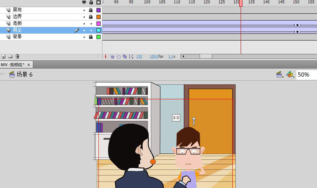This screenshot has height=188, width=317.
Task: Hide the 背景 layer via eye dot
Action: tap(84, 37)
